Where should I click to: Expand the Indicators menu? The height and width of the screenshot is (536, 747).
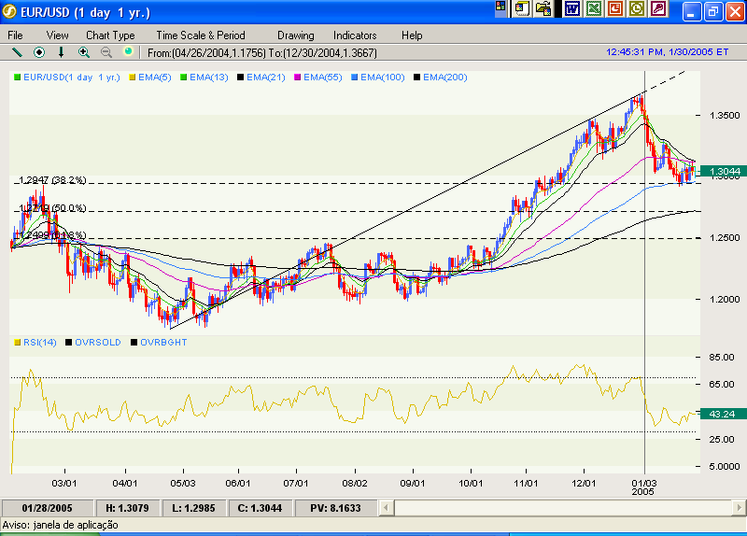coord(355,35)
